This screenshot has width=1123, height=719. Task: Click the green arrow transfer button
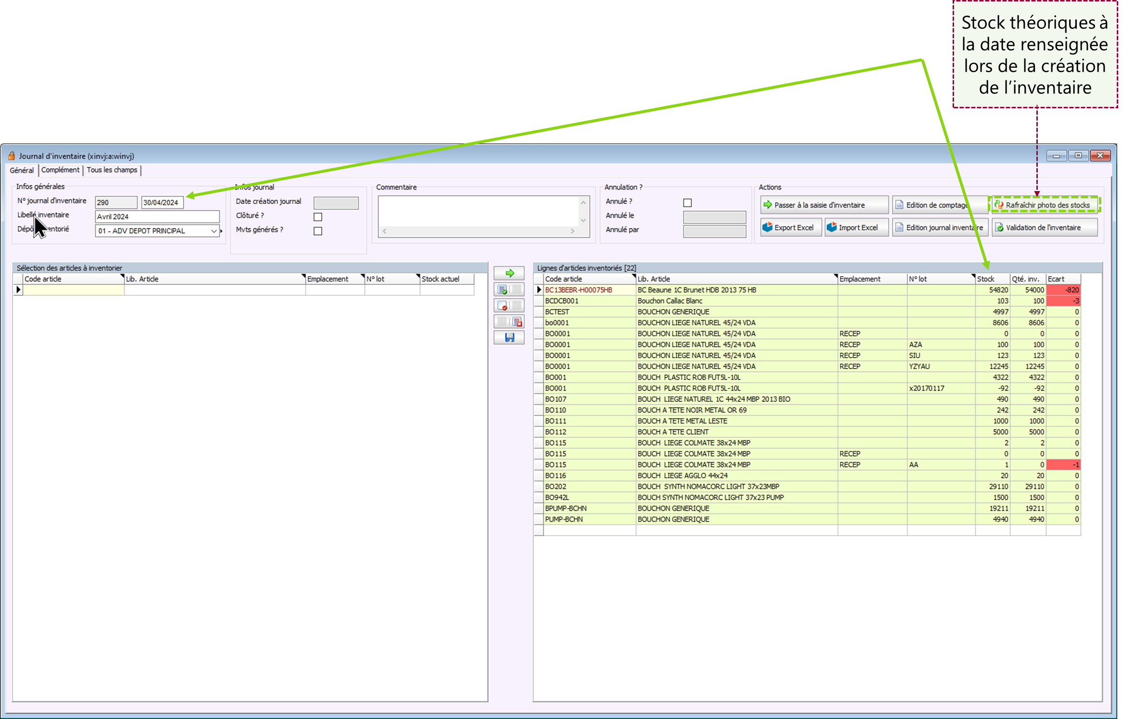tap(509, 273)
